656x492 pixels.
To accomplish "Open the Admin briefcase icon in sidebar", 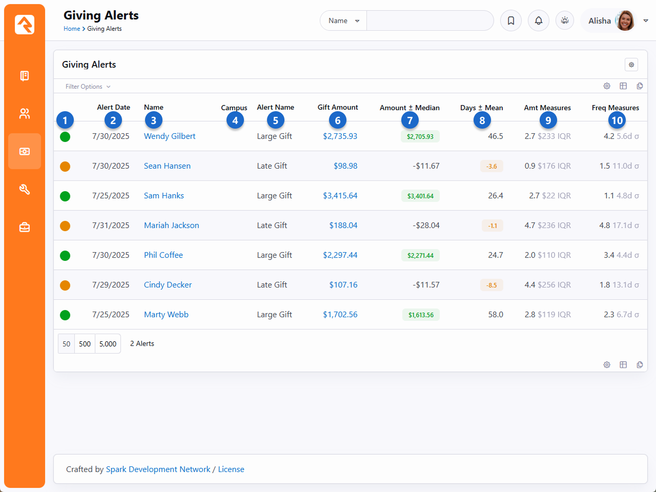I will tap(25, 227).
